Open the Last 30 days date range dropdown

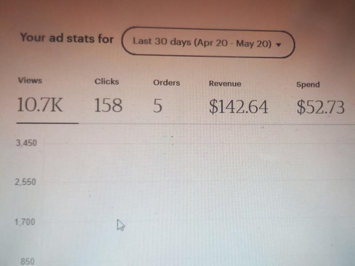click(x=208, y=42)
